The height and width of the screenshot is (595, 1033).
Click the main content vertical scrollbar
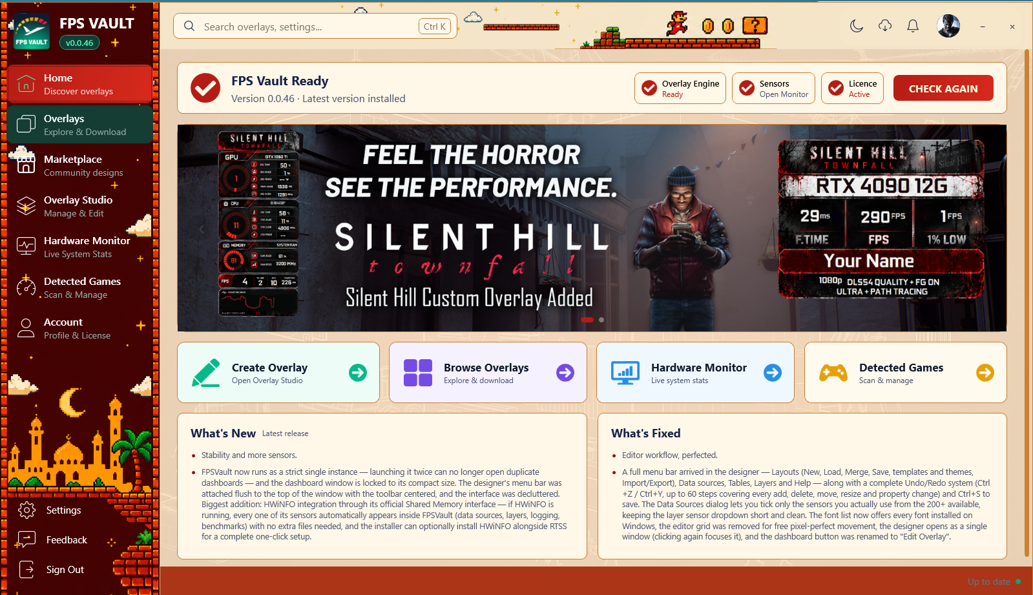tap(1027, 302)
